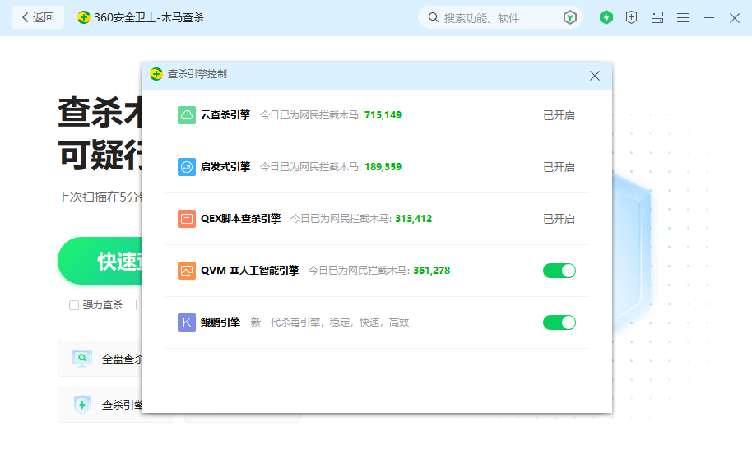The image size is (752, 473).
Task: Click the QVM II人工智能引擎 orange icon
Action: click(187, 271)
